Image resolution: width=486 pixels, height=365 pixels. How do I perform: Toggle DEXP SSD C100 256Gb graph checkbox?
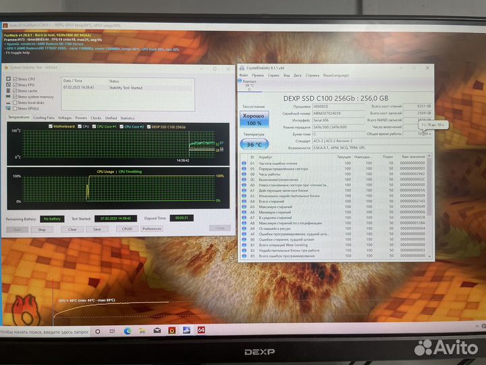[x=148, y=126]
